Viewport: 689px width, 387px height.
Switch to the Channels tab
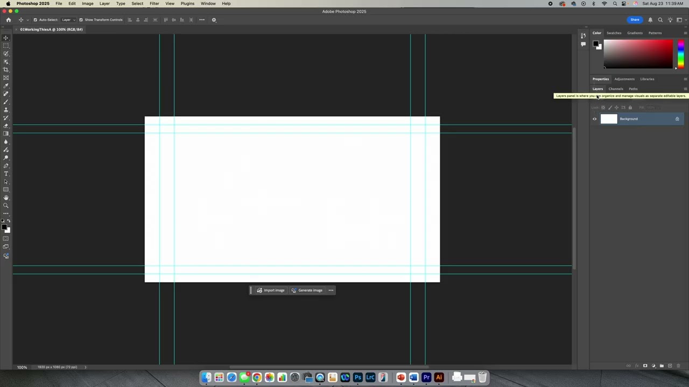click(616, 89)
